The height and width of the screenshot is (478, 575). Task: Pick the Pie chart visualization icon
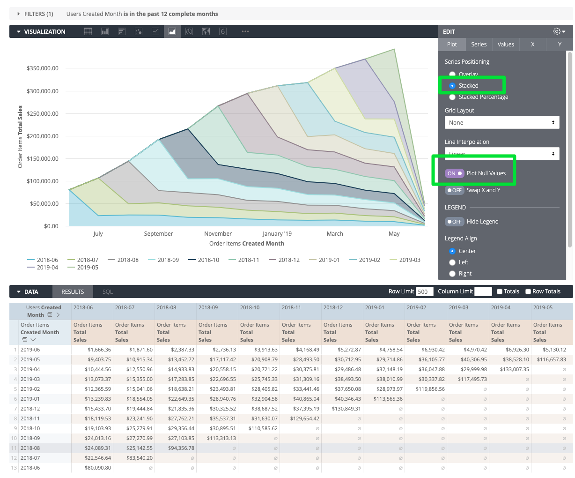click(189, 31)
